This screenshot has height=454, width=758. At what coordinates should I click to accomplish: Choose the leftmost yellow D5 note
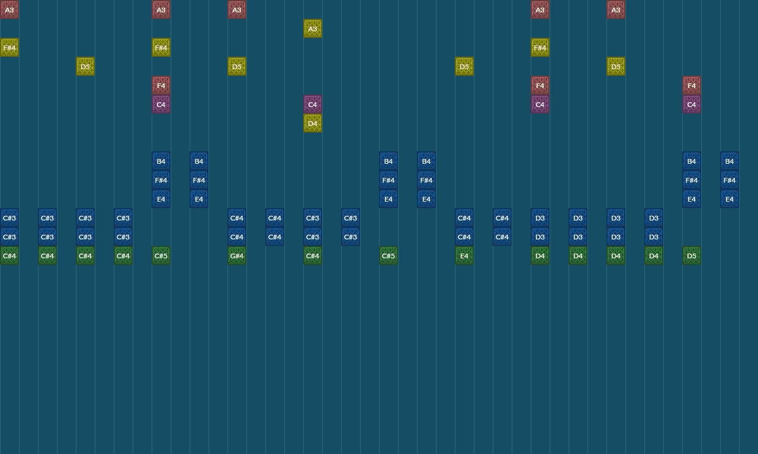[x=85, y=66]
